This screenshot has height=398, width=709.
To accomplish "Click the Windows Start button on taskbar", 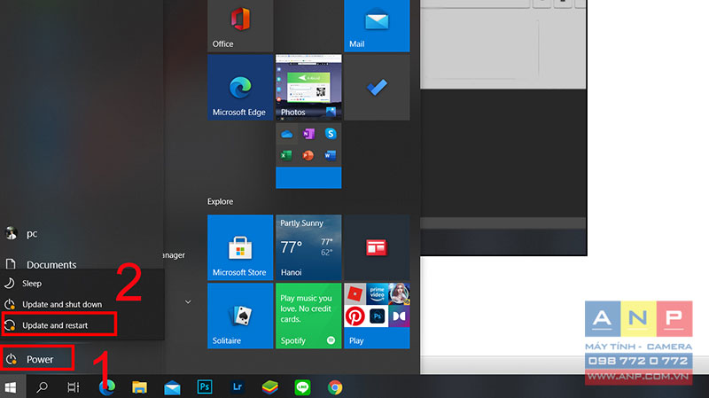I will pyautogui.click(x=11, y=387).
